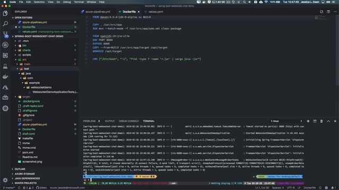Open the Test beaker view icon

(5, 66)
